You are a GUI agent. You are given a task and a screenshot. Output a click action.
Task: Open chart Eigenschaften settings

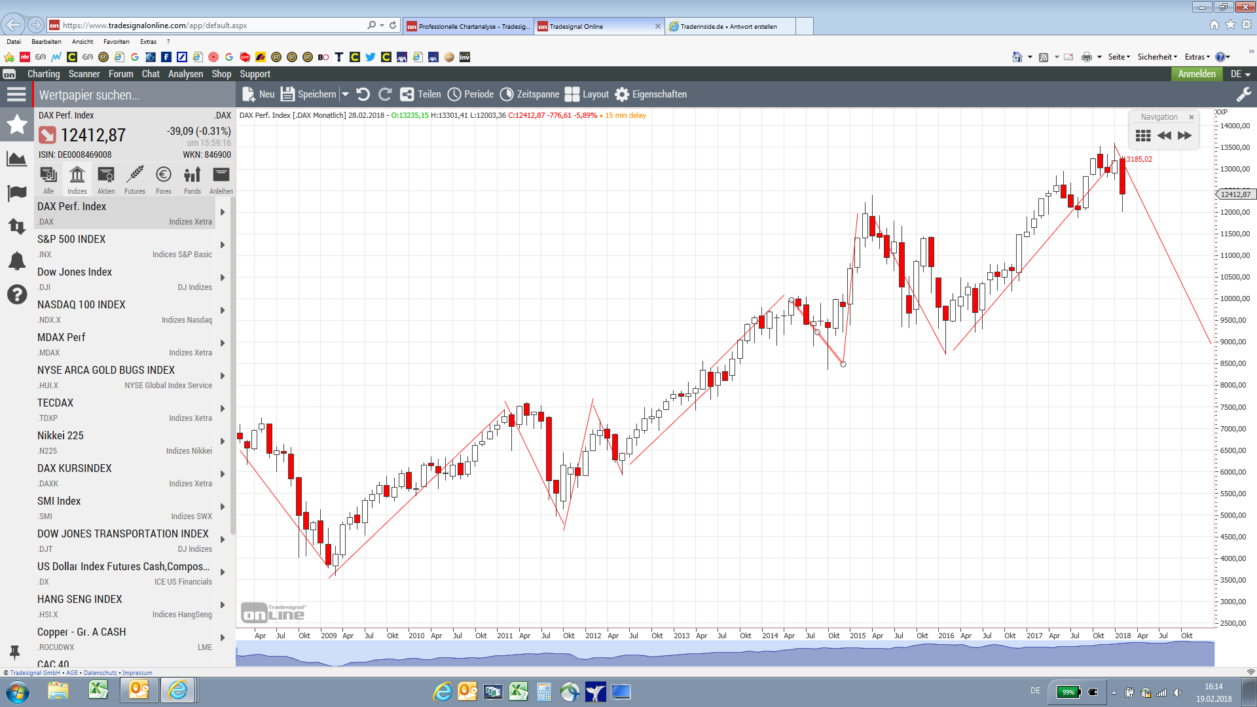[x=651, y=94]
